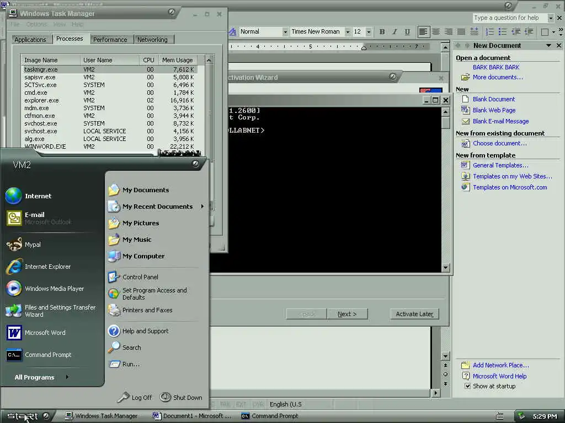Click the Bullets list icon in Word
The width and height of the screenshot is (565, 423).
click(x=503, y=31)
